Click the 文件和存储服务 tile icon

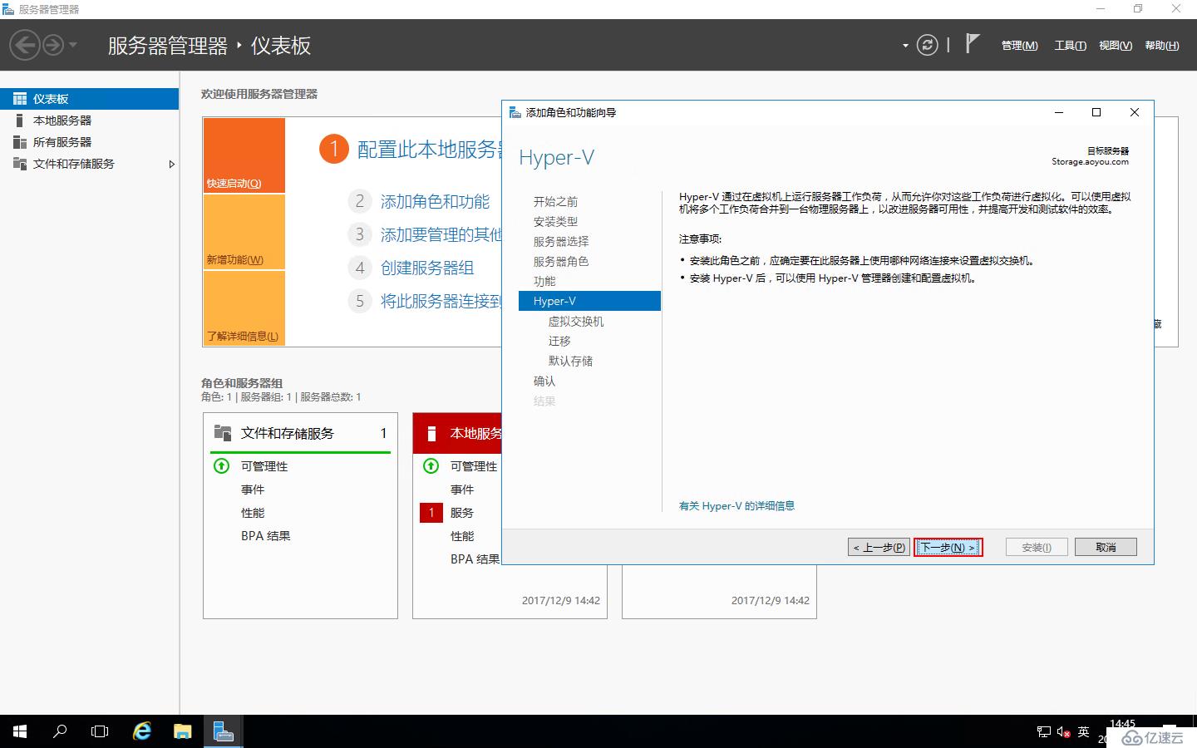point(223,433)
